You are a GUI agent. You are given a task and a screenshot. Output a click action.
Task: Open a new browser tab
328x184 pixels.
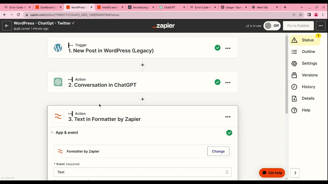[x=285, y=7]
